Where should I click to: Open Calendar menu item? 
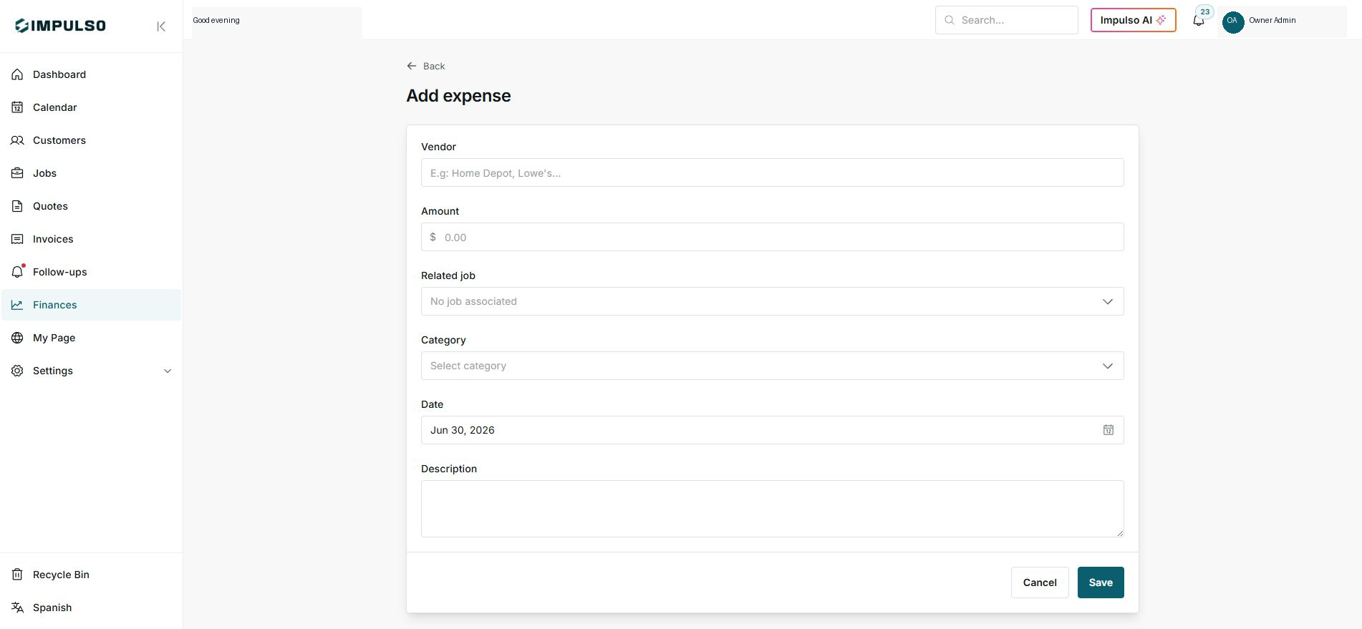tap(91, 107)
